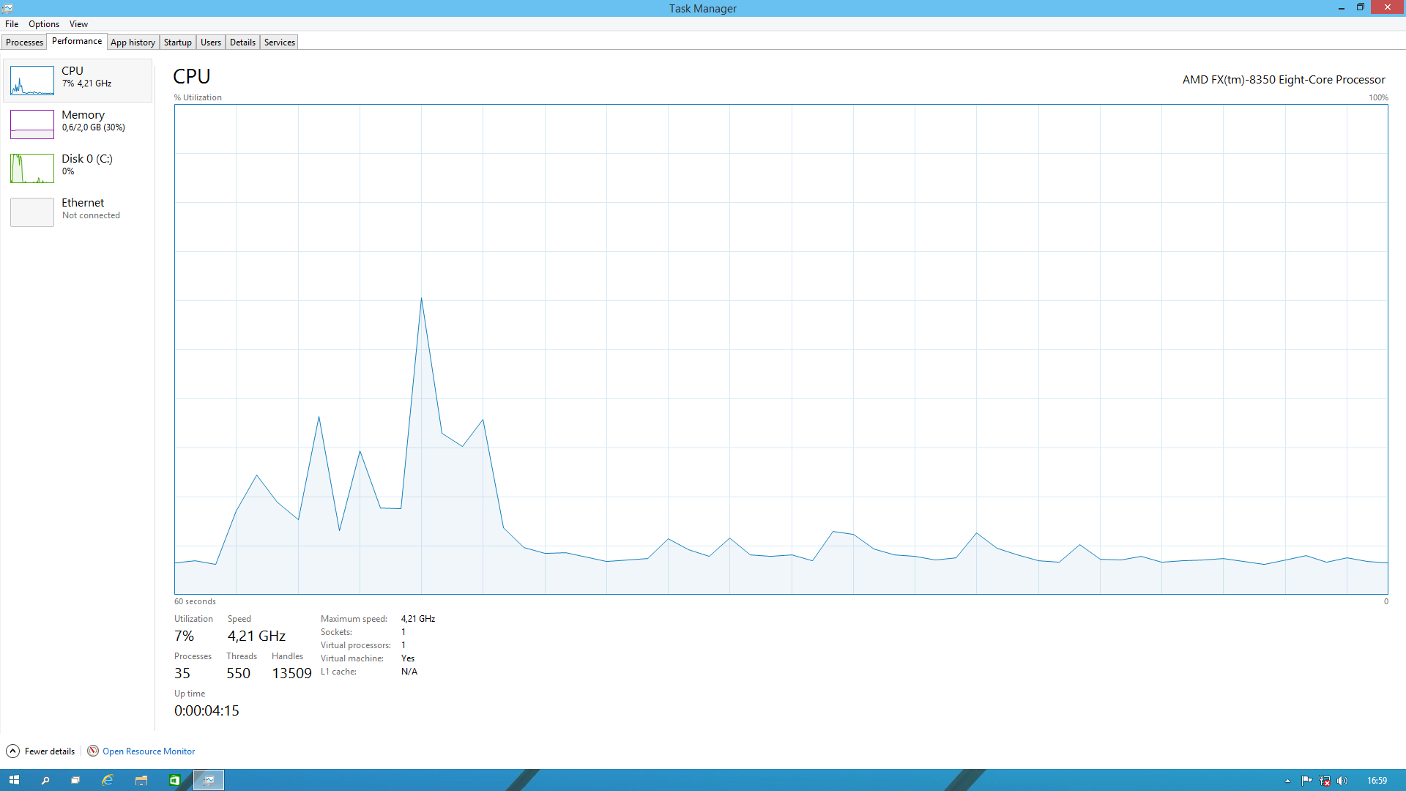Viewport: 1406px width, 791px height.
Task: Select the CPU mini graph thumbnail
Action: pos(32,81)
